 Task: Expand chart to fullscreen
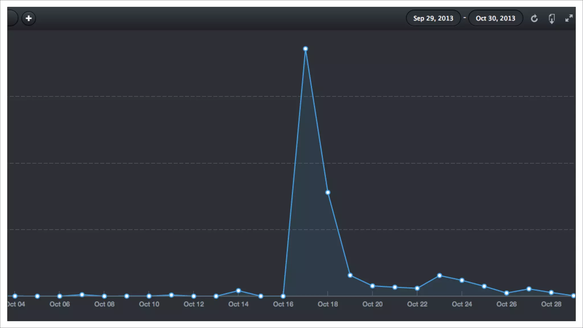pyautogui.click(x=569, y=19)
